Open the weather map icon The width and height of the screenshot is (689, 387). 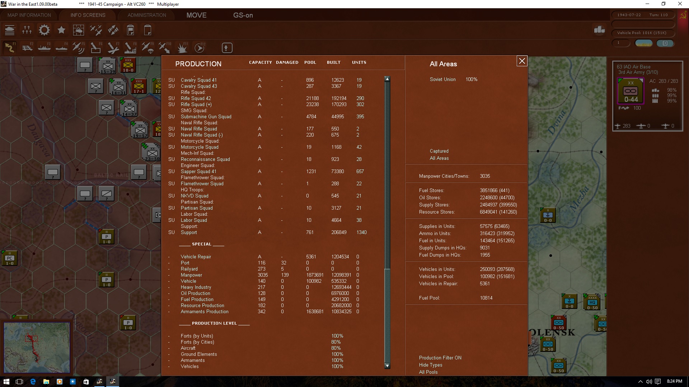pyautogui.click(x=79, y=30)
